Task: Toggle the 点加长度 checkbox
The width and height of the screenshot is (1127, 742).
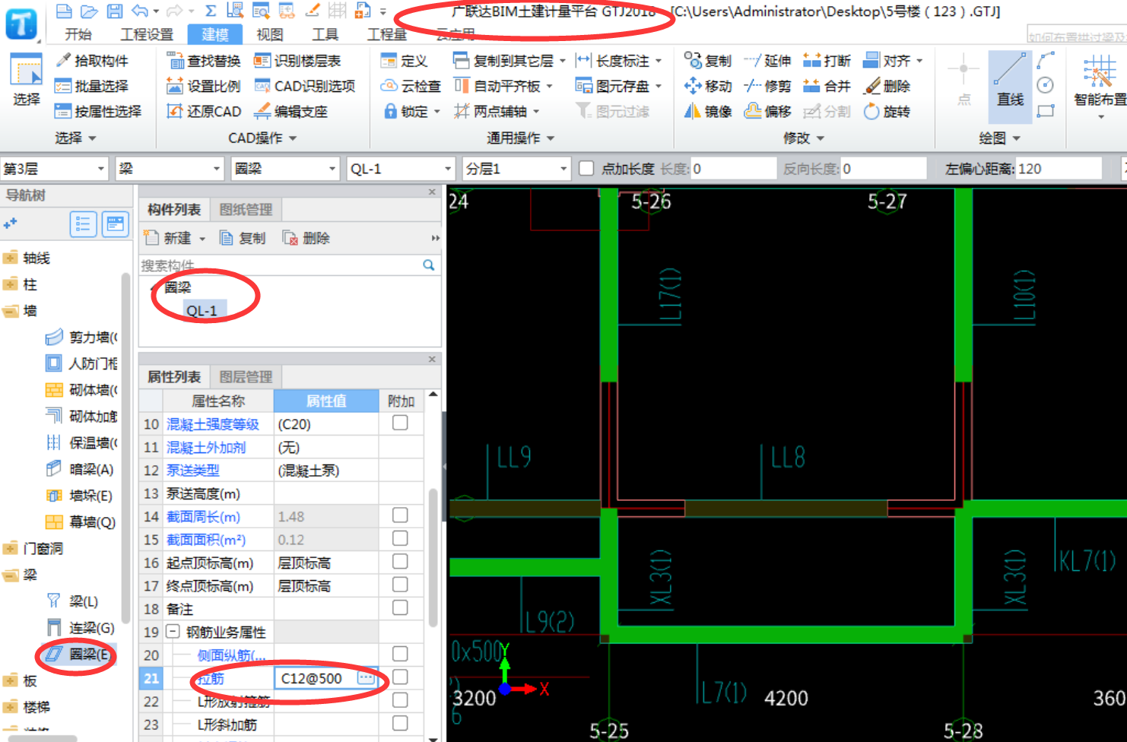Action: [x=586, y=169]
